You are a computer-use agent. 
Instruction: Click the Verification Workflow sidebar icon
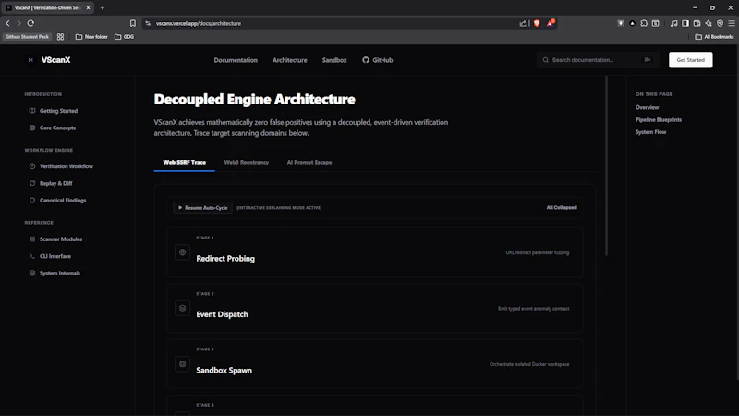pos(32,166)
